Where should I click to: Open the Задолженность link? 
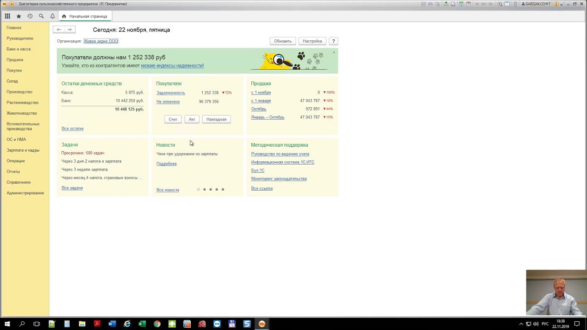[171, 93]
